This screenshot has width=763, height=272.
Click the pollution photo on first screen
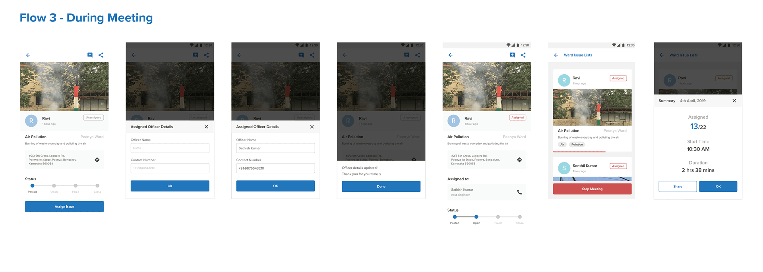coord(64,86)
